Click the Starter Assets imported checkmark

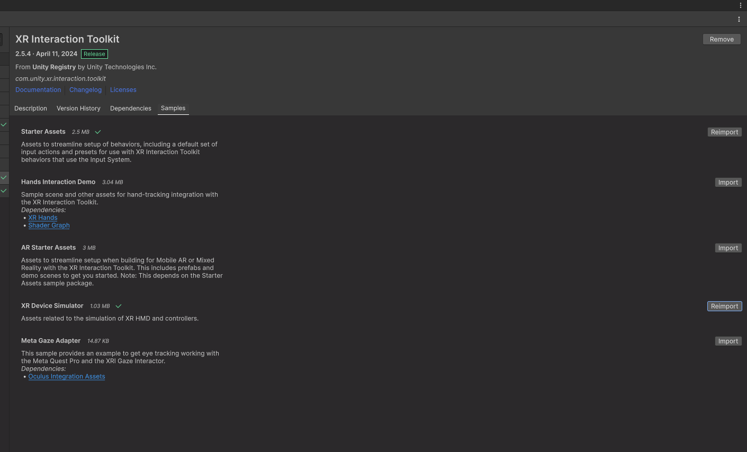pos(98,132)
